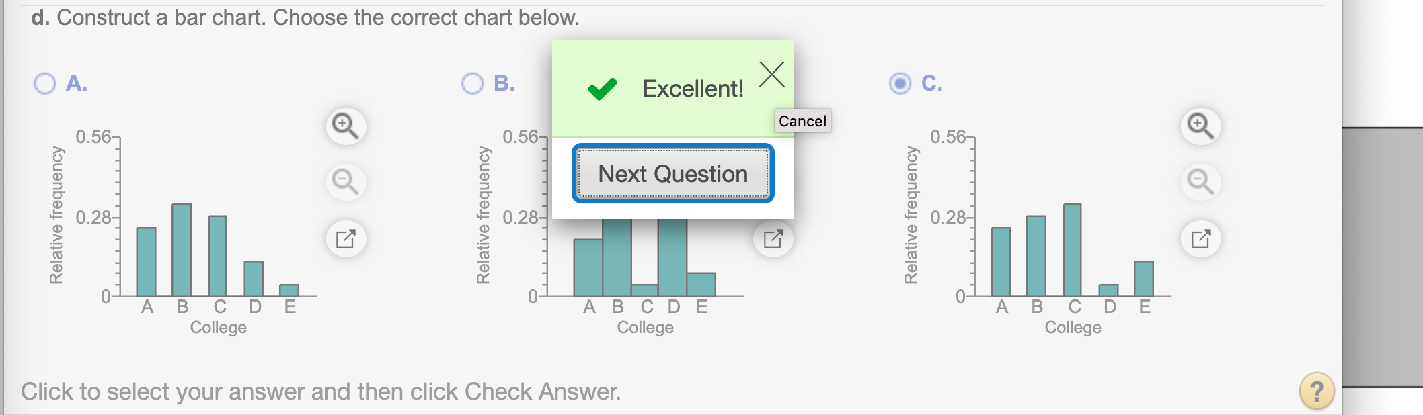
Task: Zoom in on chart C
Action: click(1200, 126)
